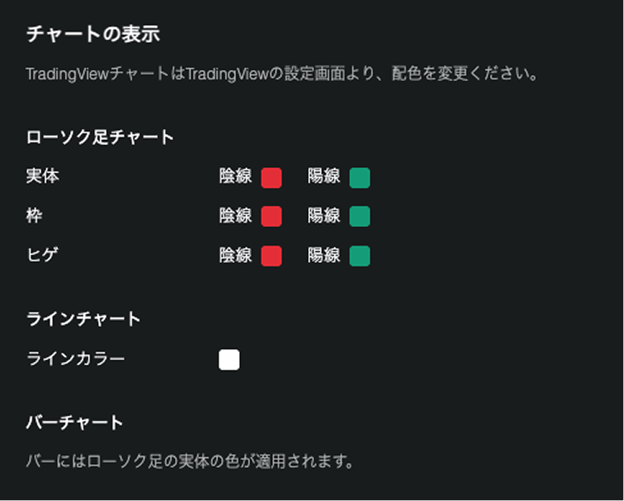
Task: Change the ヒゲ 陽線 green color swatch
Action: click(359, 256)
